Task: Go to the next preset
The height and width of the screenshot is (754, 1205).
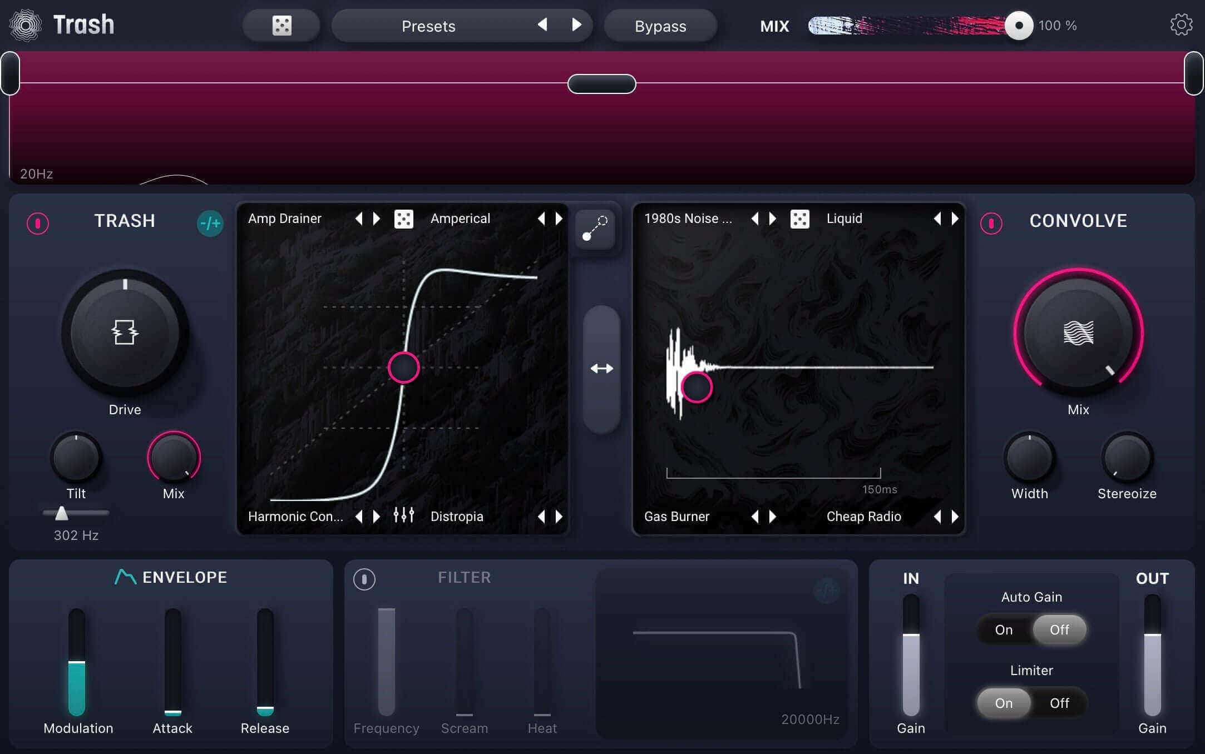Action: [577, 24]
